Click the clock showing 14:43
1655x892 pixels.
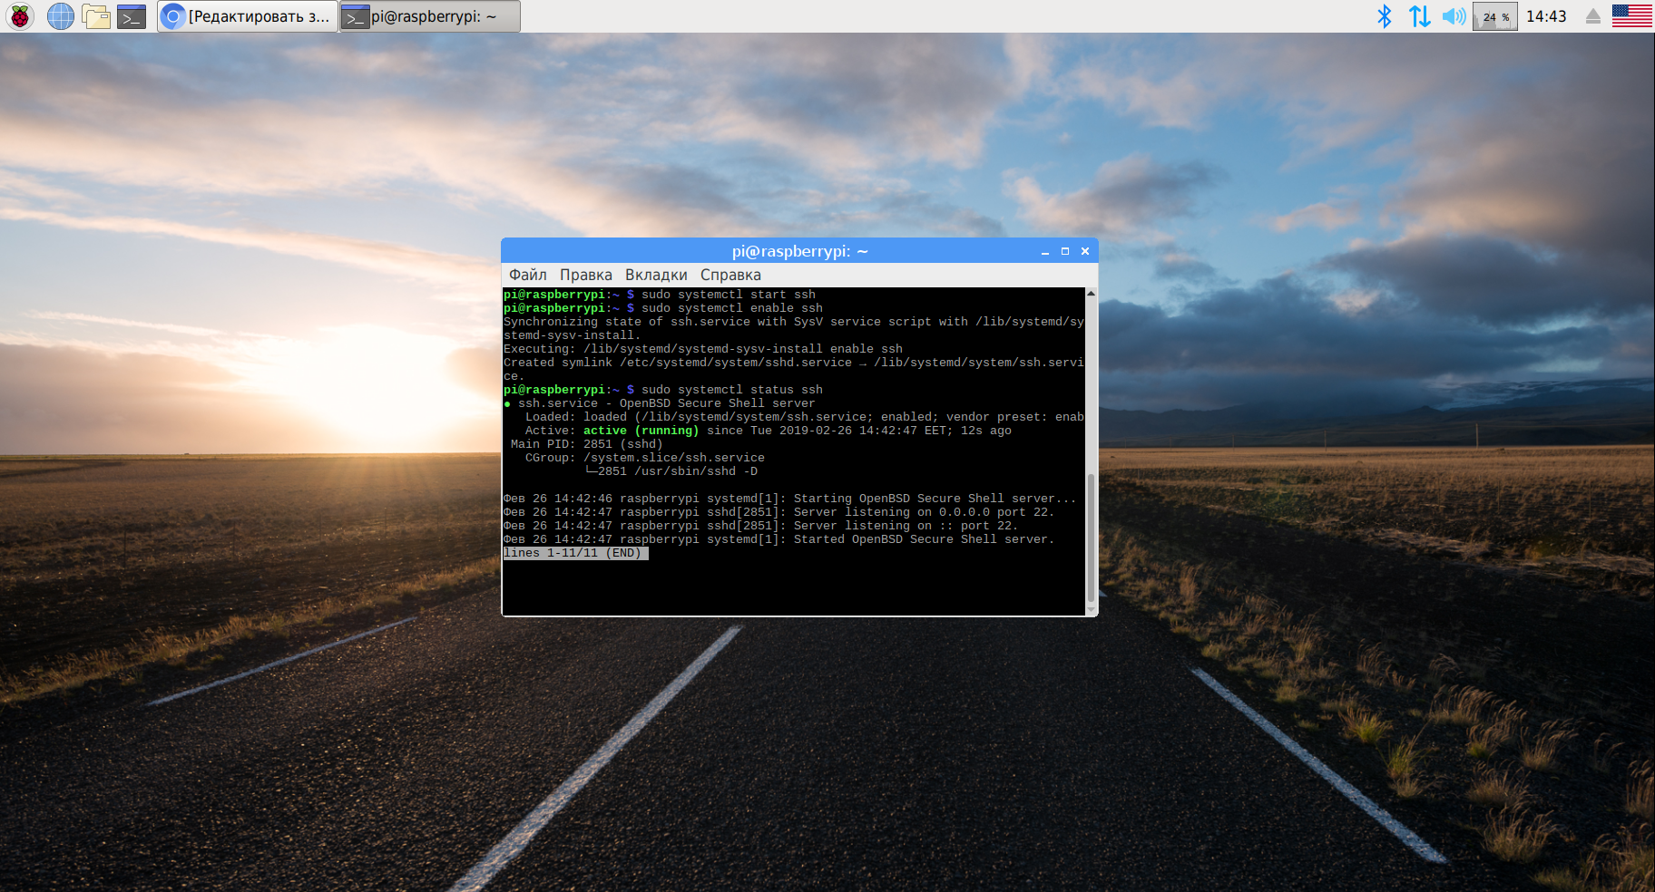point(1546,16)
